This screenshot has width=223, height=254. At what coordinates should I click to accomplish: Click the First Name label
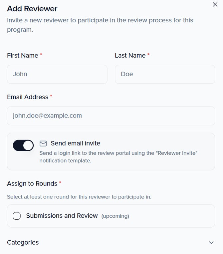23,56
